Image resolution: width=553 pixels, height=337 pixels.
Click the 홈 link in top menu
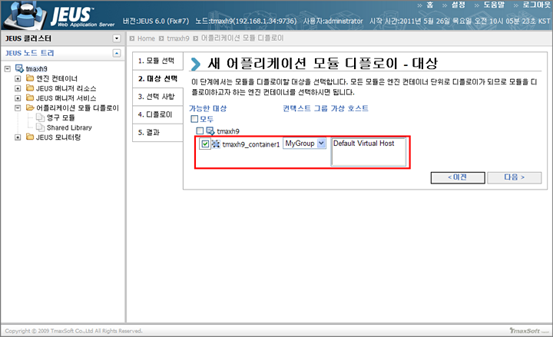click(430, 5)
